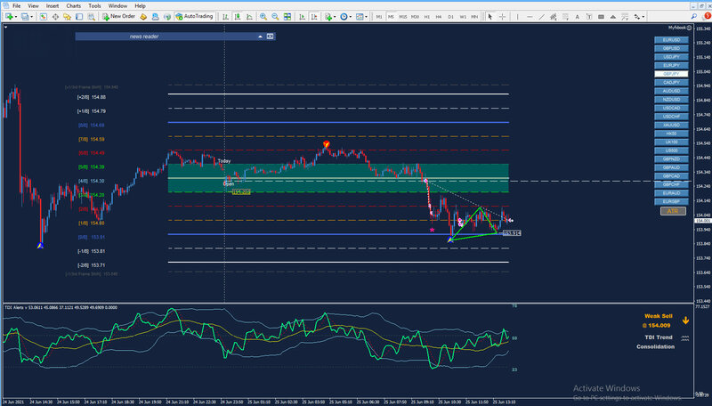This screenshot has height=406, width=712.
Task: Select the D1 timeframe
Action: tap(450, 17)
